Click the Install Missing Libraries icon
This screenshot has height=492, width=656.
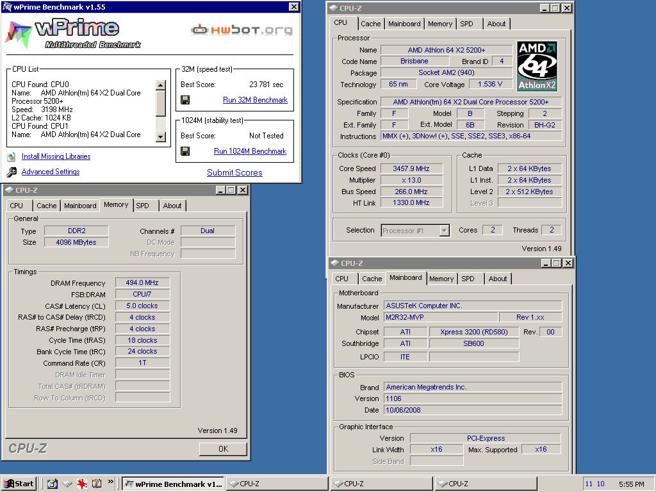click(12, 157)
